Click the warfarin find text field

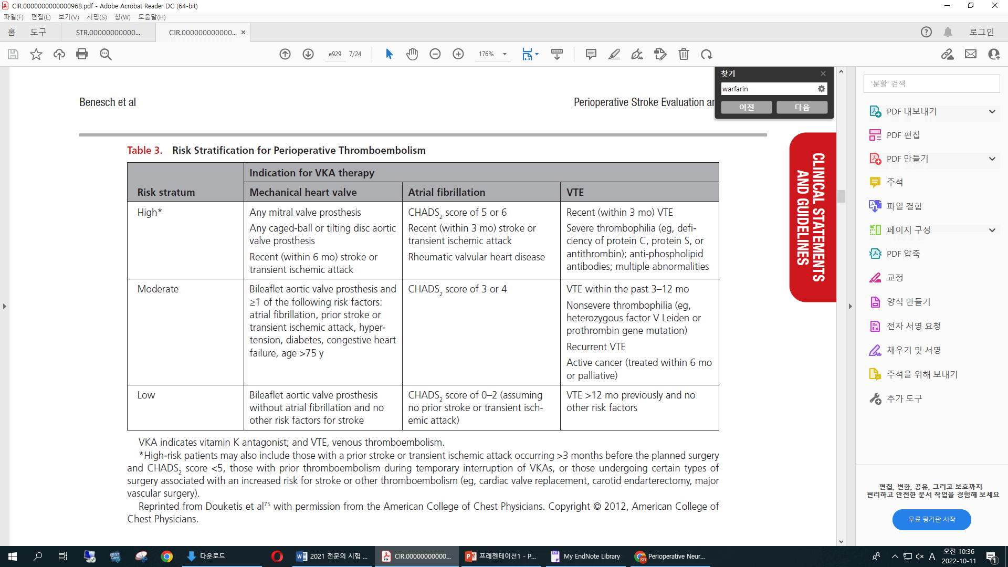[x=769, y=89]
